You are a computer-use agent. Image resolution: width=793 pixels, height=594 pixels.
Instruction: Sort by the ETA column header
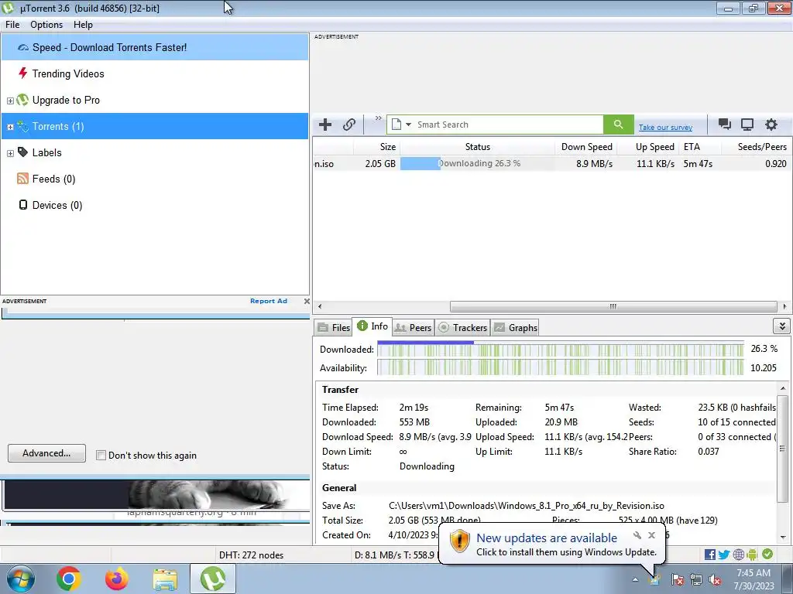click(x=699, y=146)
